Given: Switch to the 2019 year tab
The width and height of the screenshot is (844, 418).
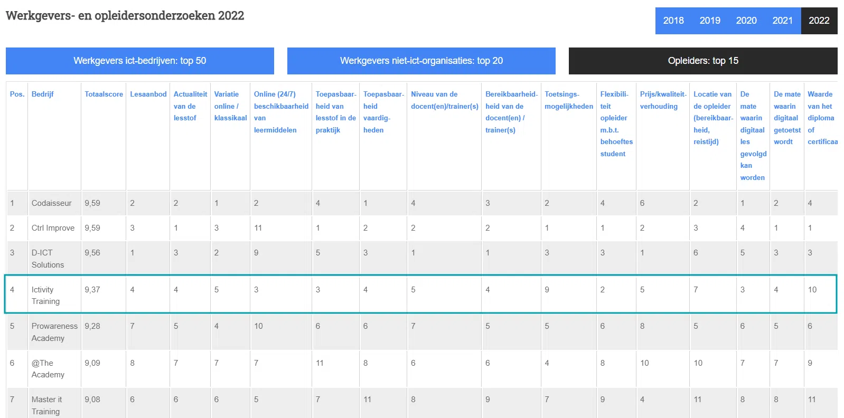Looking at the screenshot, I should coord(710,21).
